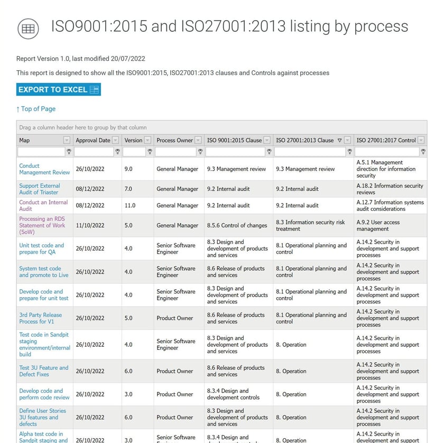Select the '9.3 Management review' ISO 9001 cell
Viewport: 444px width, 443px height.
(x=239, y=169)
